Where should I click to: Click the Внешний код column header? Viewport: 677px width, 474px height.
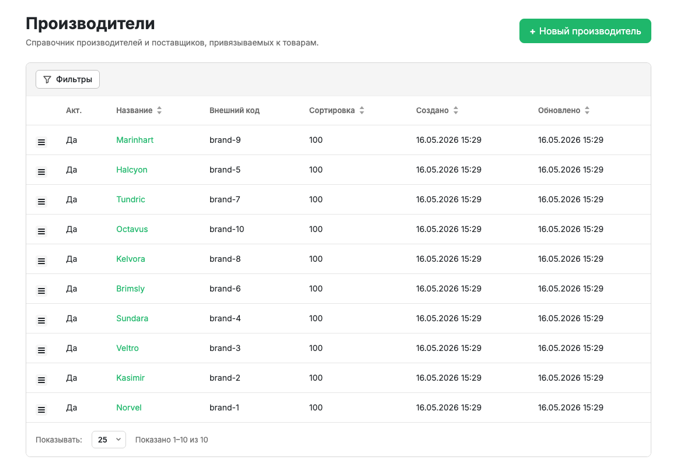click(235, 110)
